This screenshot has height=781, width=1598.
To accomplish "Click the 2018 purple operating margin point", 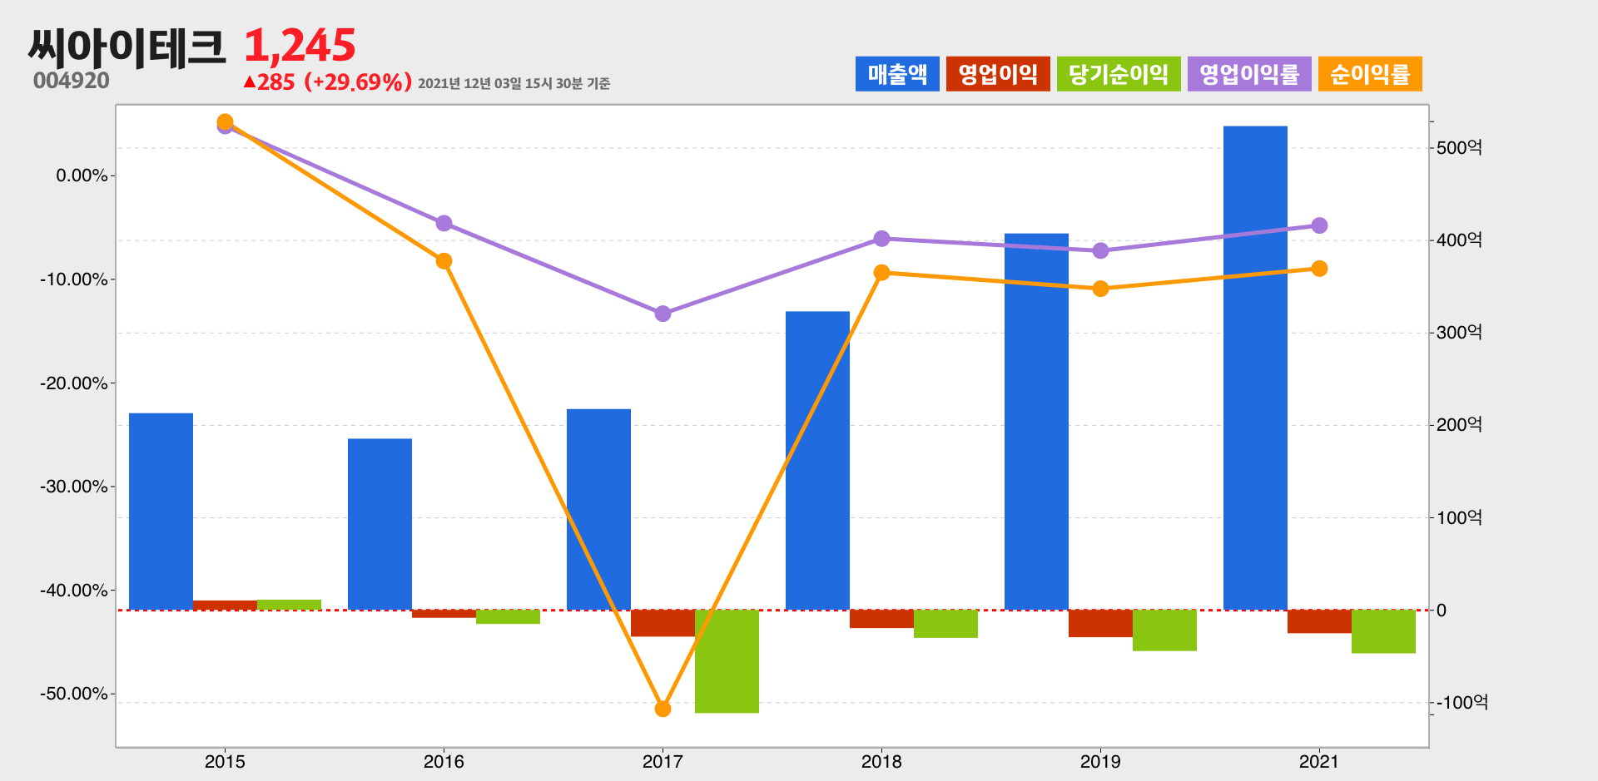I will point(881,239).
